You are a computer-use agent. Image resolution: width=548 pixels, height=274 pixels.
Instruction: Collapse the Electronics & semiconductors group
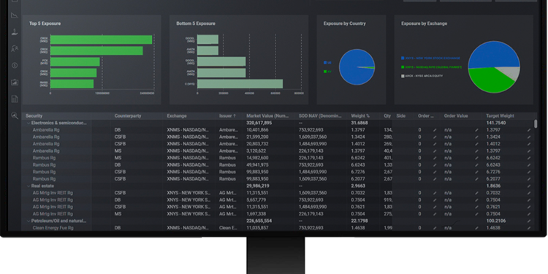point(28,123)
